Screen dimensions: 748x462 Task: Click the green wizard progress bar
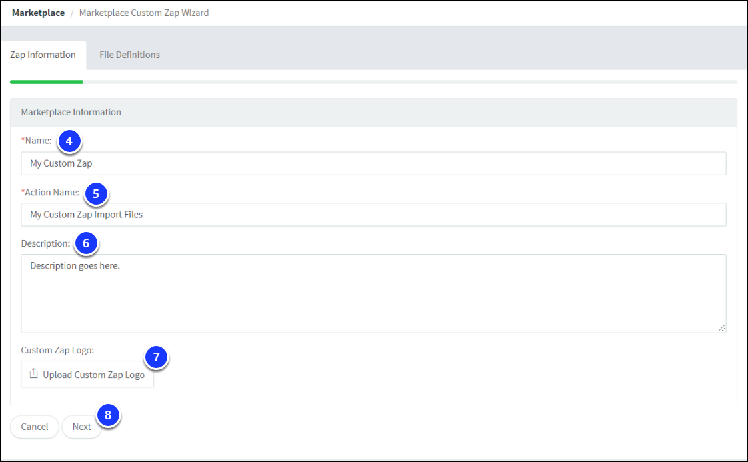click(46, 82)
